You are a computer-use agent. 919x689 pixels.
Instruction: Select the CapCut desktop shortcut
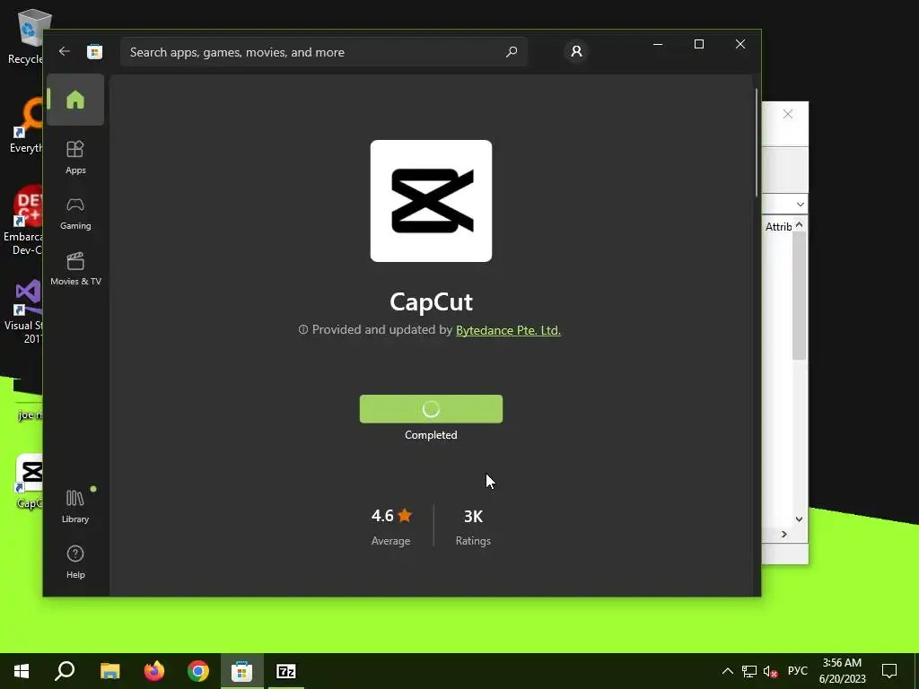(x=28, y=482)
